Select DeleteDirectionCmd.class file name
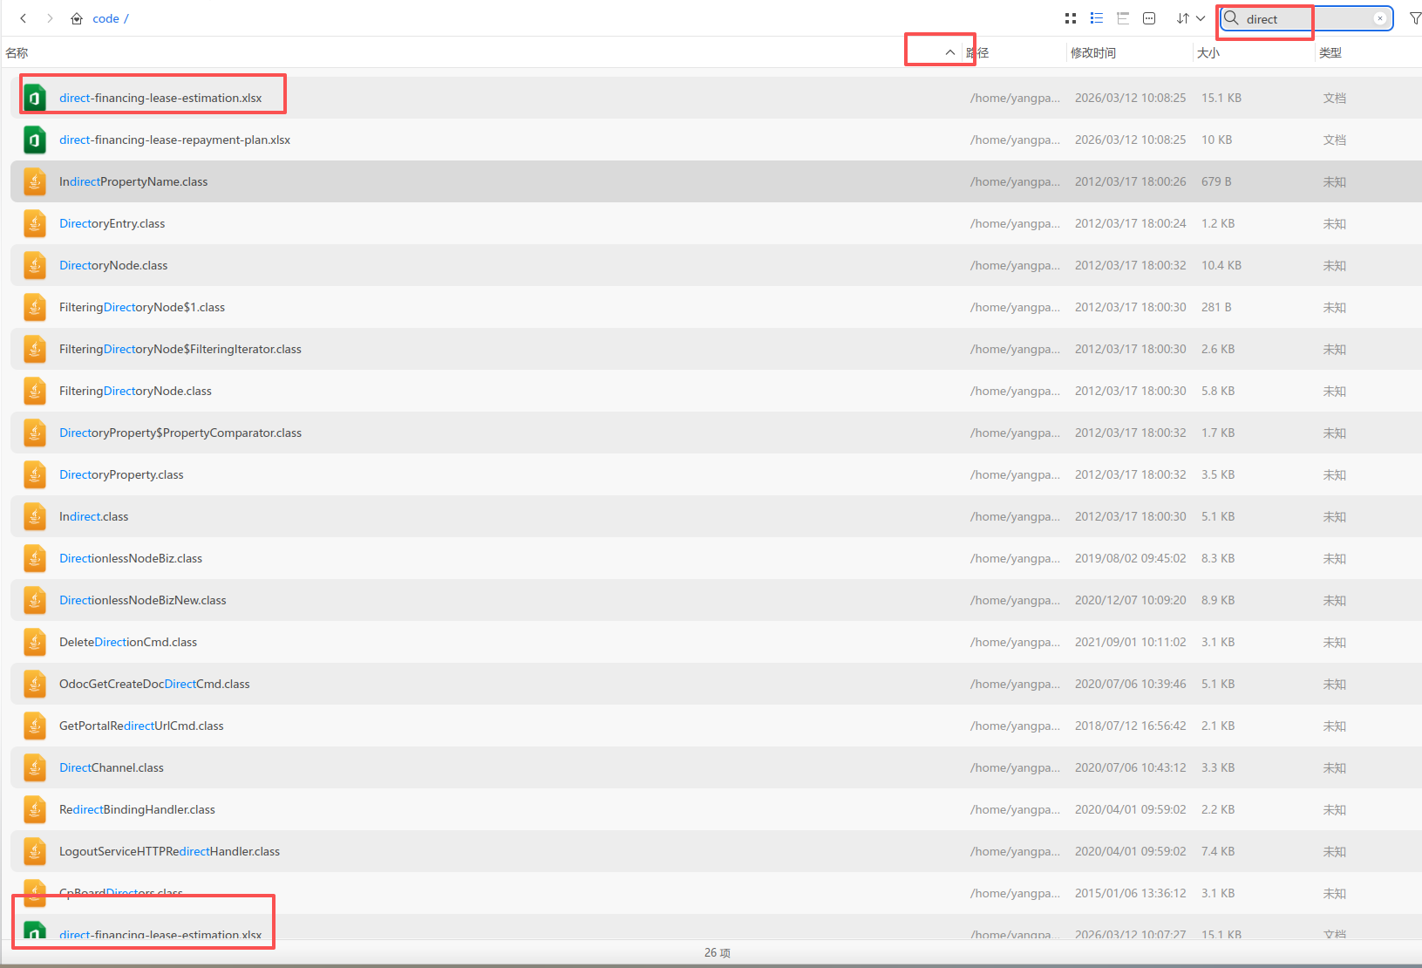 point(128,642)
